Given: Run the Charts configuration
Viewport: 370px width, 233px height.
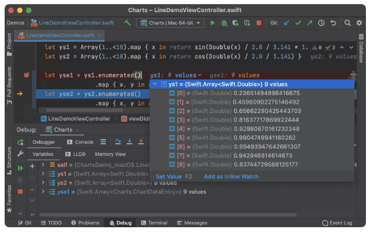Looking at the screenshot, I should click(x=213, y=23).
